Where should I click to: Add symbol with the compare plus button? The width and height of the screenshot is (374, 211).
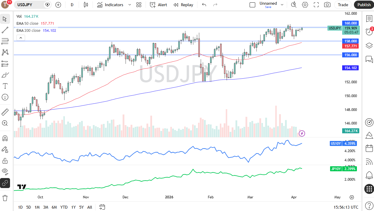point(58,5)
